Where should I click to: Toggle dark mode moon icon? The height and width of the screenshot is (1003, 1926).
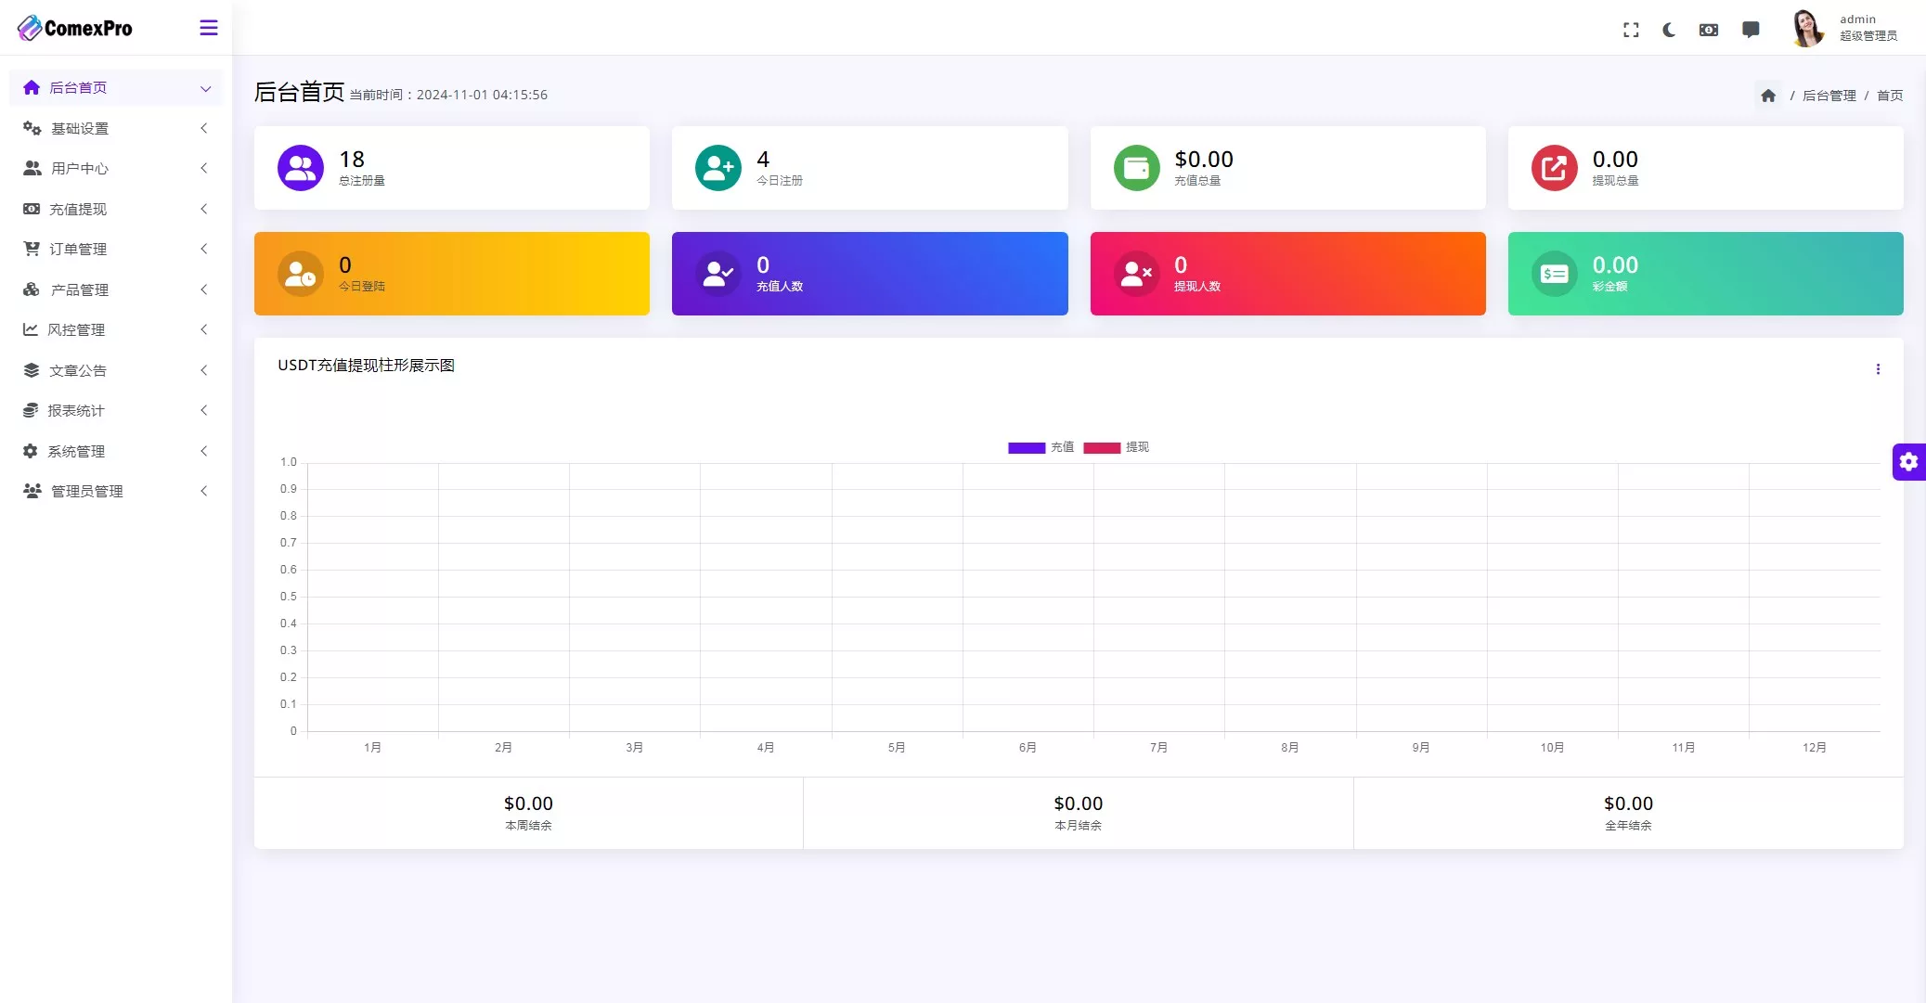1669,30
